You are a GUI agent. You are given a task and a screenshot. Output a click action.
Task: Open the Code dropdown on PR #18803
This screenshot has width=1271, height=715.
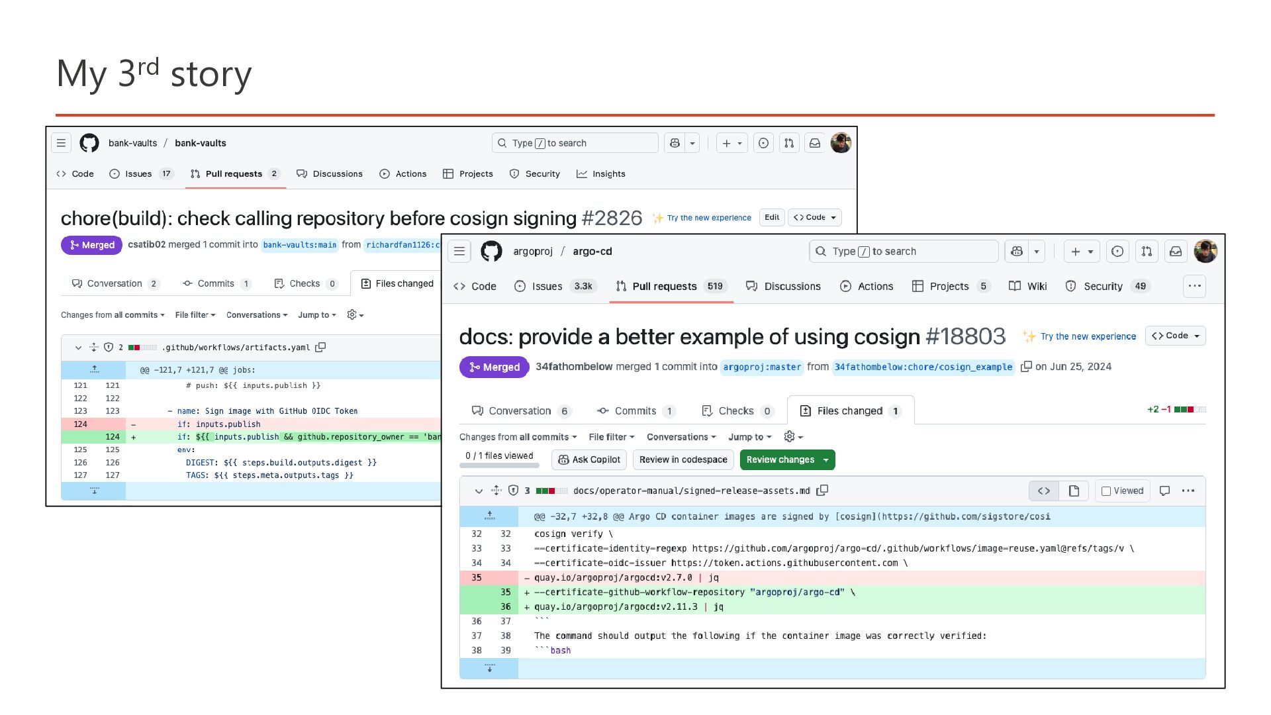(1176, 336)
